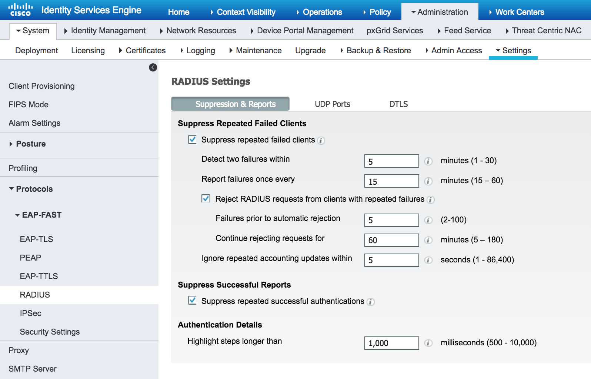Disable Suppress repeated successful authentications

point(192,300)
